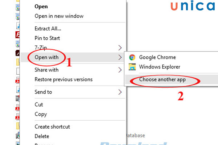Screen dimensions: 218x145
Task: Select Create shortcut
Action: click(x=52, y=127)
